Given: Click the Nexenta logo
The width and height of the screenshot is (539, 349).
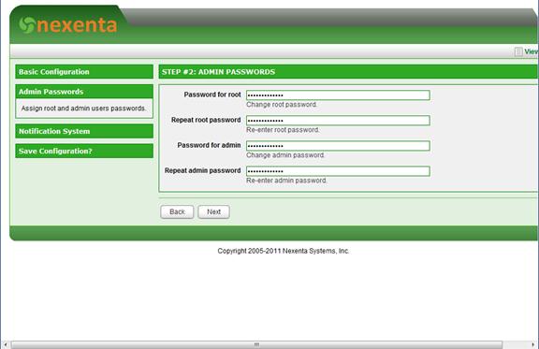Looking at the screenshot, I should 67,25.
